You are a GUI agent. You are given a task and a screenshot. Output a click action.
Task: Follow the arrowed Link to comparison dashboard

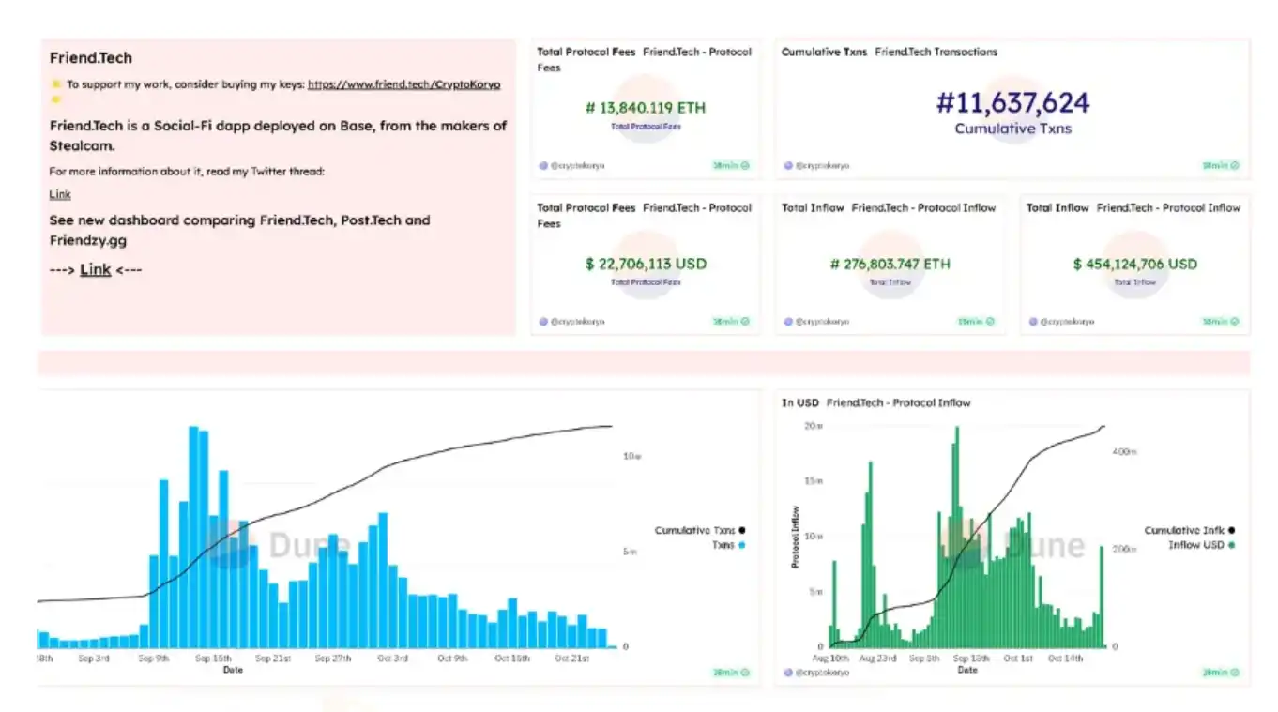95,269
